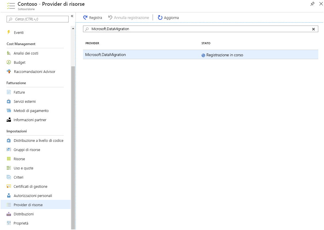
Task: Click the Provider di risorse checklist icon
Action: pyautogui.click(x=9, y=204)
